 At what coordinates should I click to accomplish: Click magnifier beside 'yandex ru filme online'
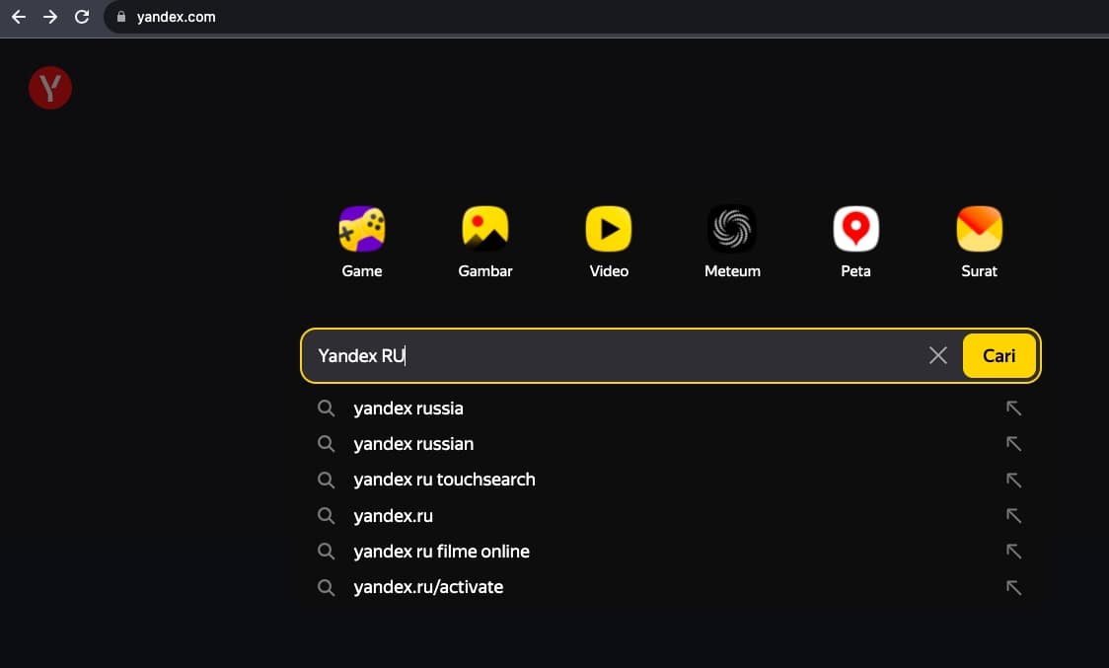326,552
